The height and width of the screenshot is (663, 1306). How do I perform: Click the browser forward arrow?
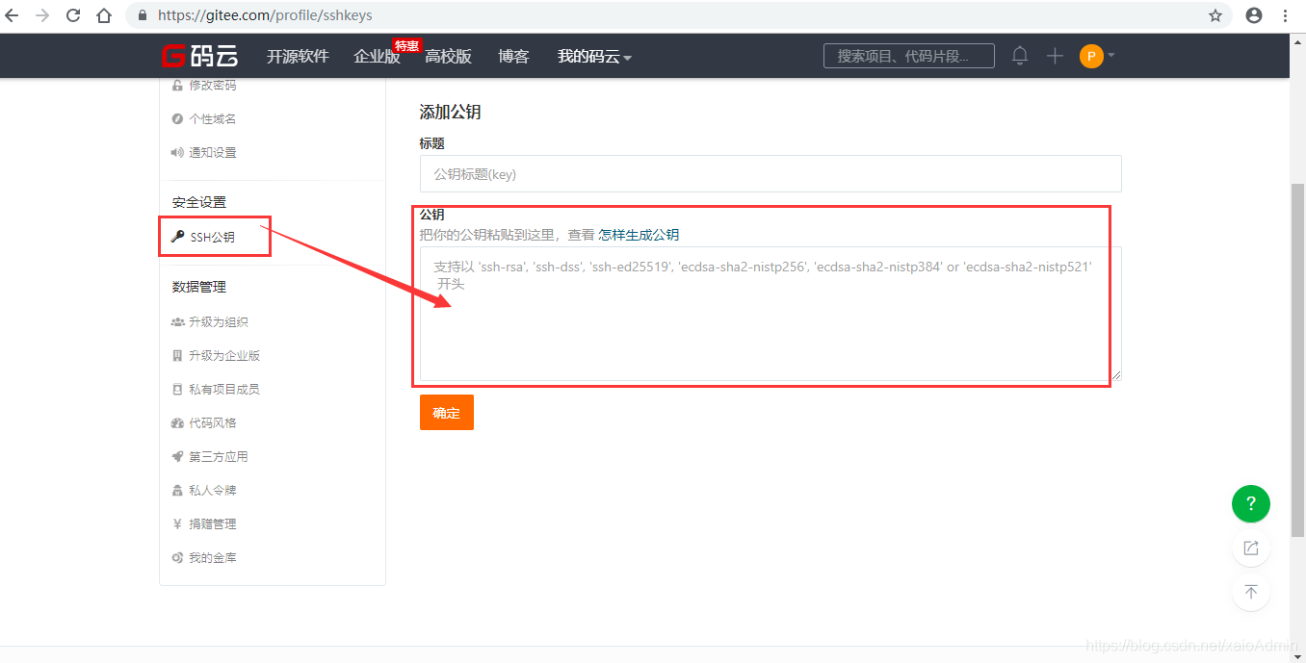pos(42,15)
